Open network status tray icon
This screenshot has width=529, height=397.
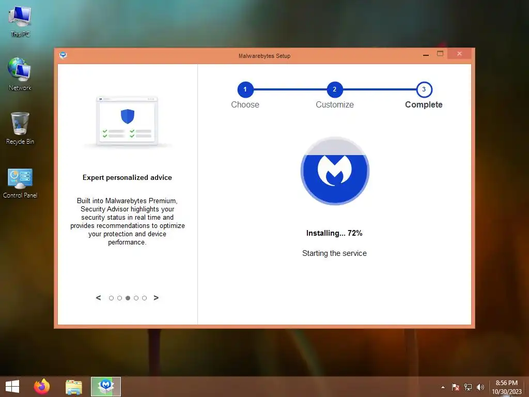468,387
